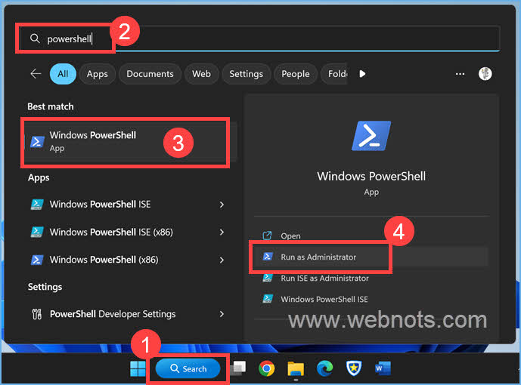Click Windows PowerShell (x86) result
Viewport: 521px width, 385px height.
(x=128, y=260)
